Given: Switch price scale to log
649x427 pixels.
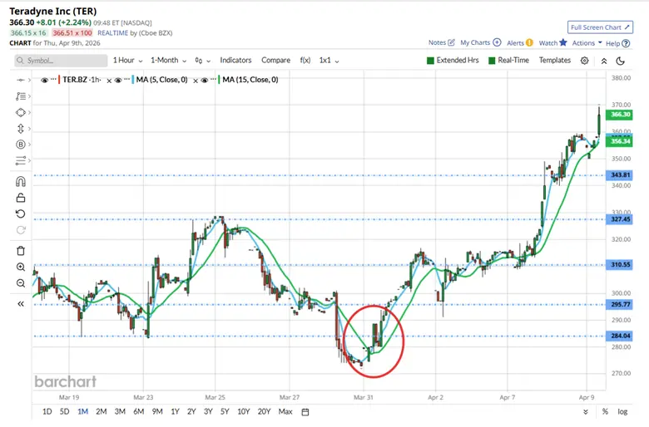Looking at the screenshot, I should 622,412.
